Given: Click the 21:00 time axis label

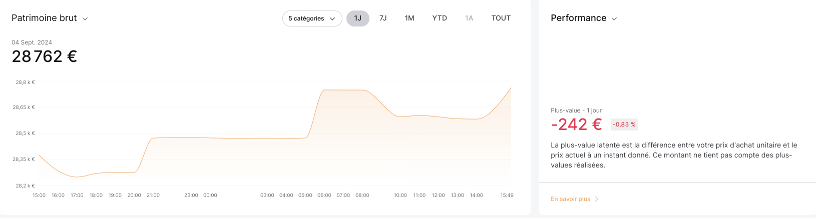Looking at the screenshot, I should click(x=153, y=195).
